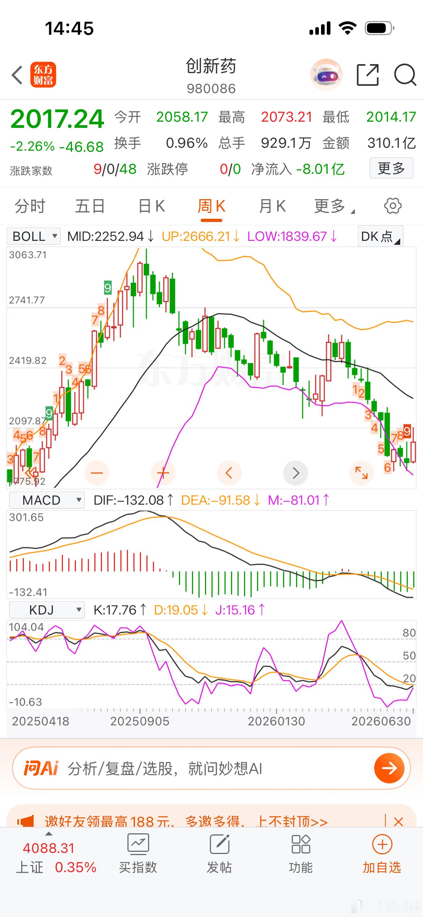
Task: Zoom out chart with minus button
Action: click(x=97, y=473)
